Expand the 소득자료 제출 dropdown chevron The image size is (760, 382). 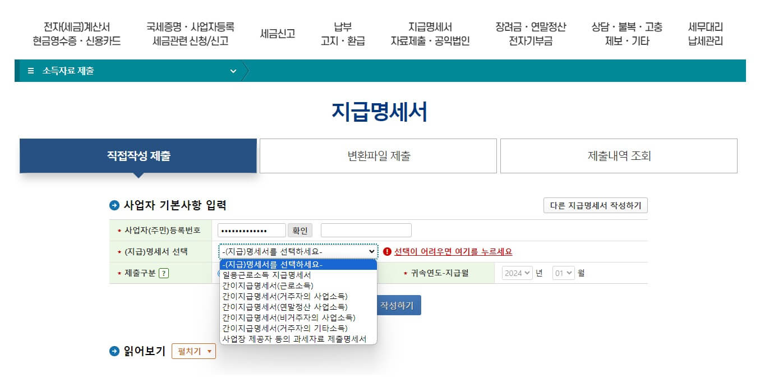(234, 71)
